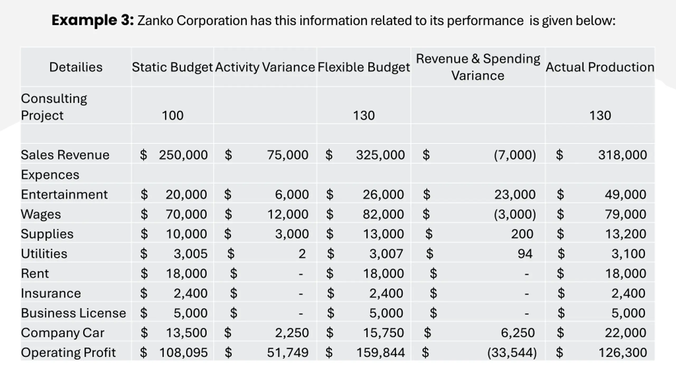This screenshot has width=676, height=380.
Task: Click the Flexible Budget column header
Action: (364, 67)
